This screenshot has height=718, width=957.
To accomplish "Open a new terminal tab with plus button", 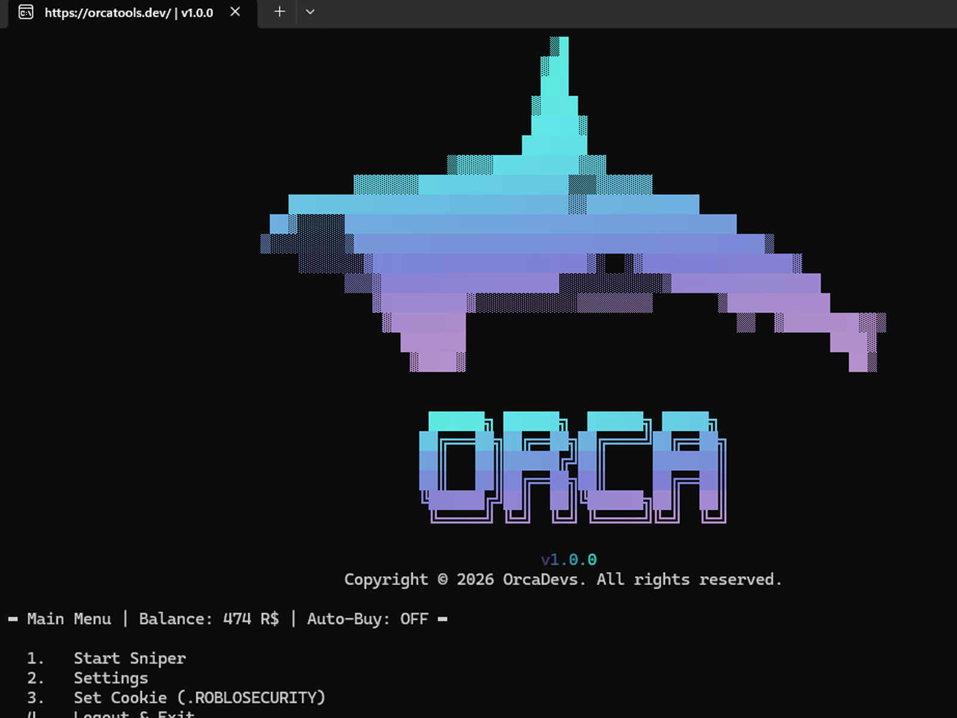I will point(279,12).
